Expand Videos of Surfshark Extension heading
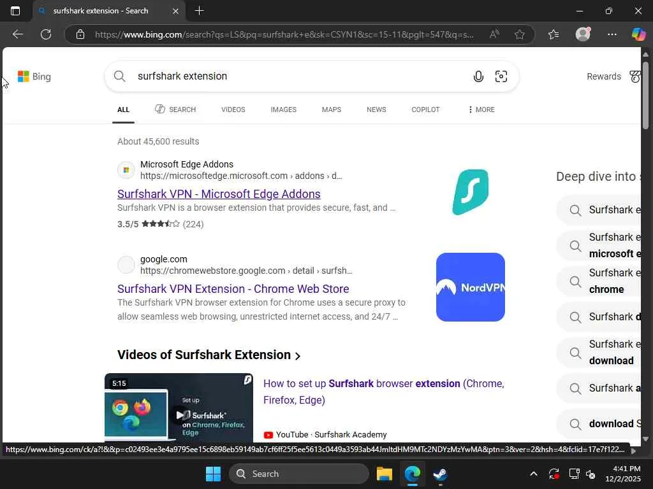The height and width of the screenshot is (489, 653). (x=209, y=355)
